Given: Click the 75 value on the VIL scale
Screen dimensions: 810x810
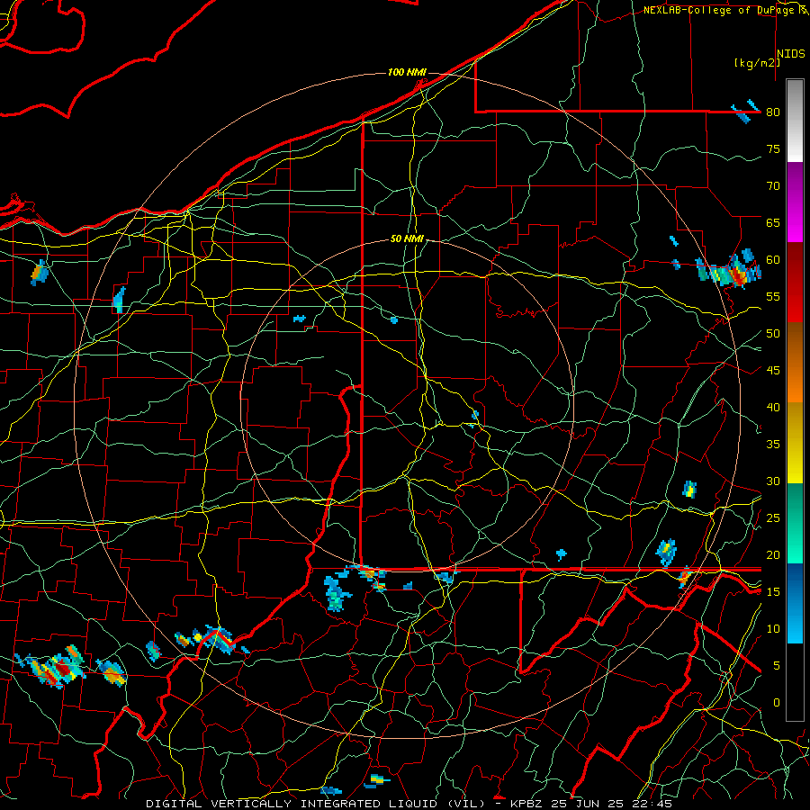Looking at the screenshot, I should click(773, 148).
